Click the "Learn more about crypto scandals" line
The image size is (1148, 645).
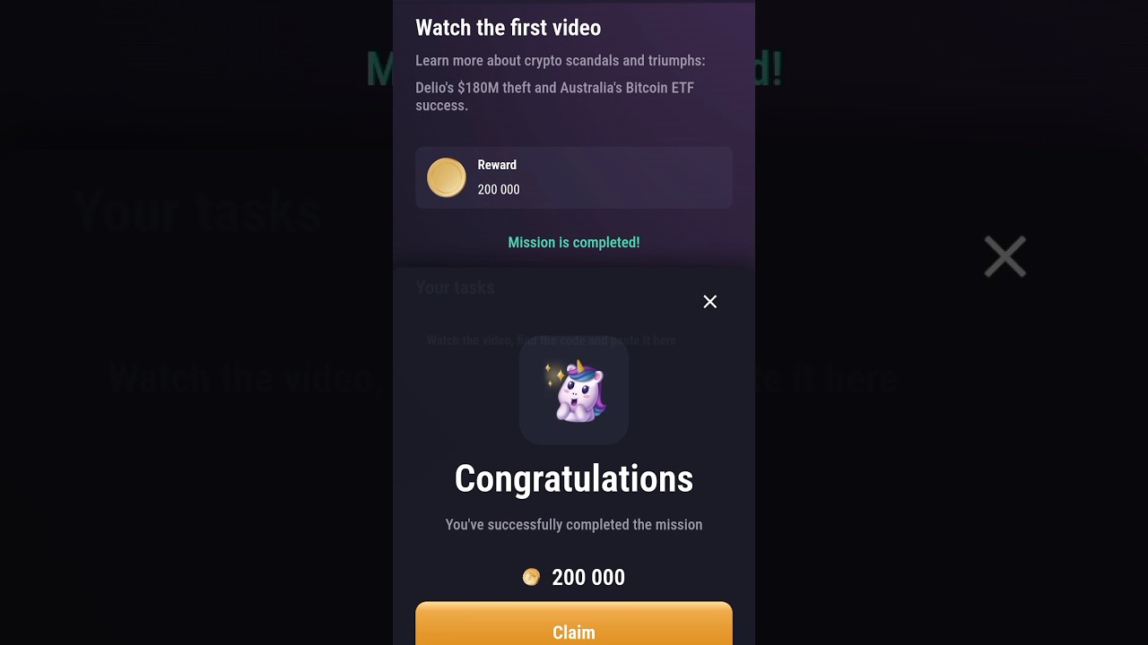(561, 61)
